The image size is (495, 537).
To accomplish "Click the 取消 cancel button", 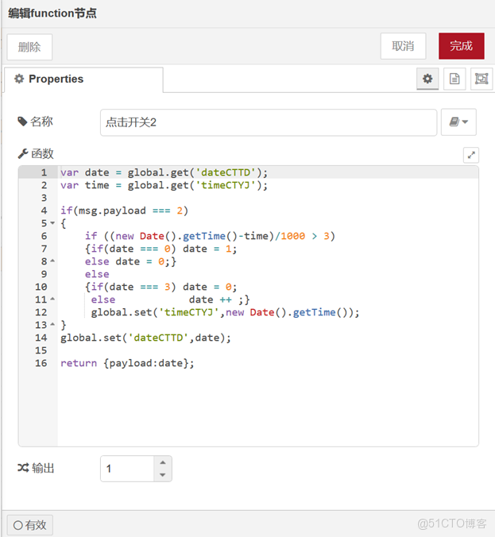I will [403, 46].
